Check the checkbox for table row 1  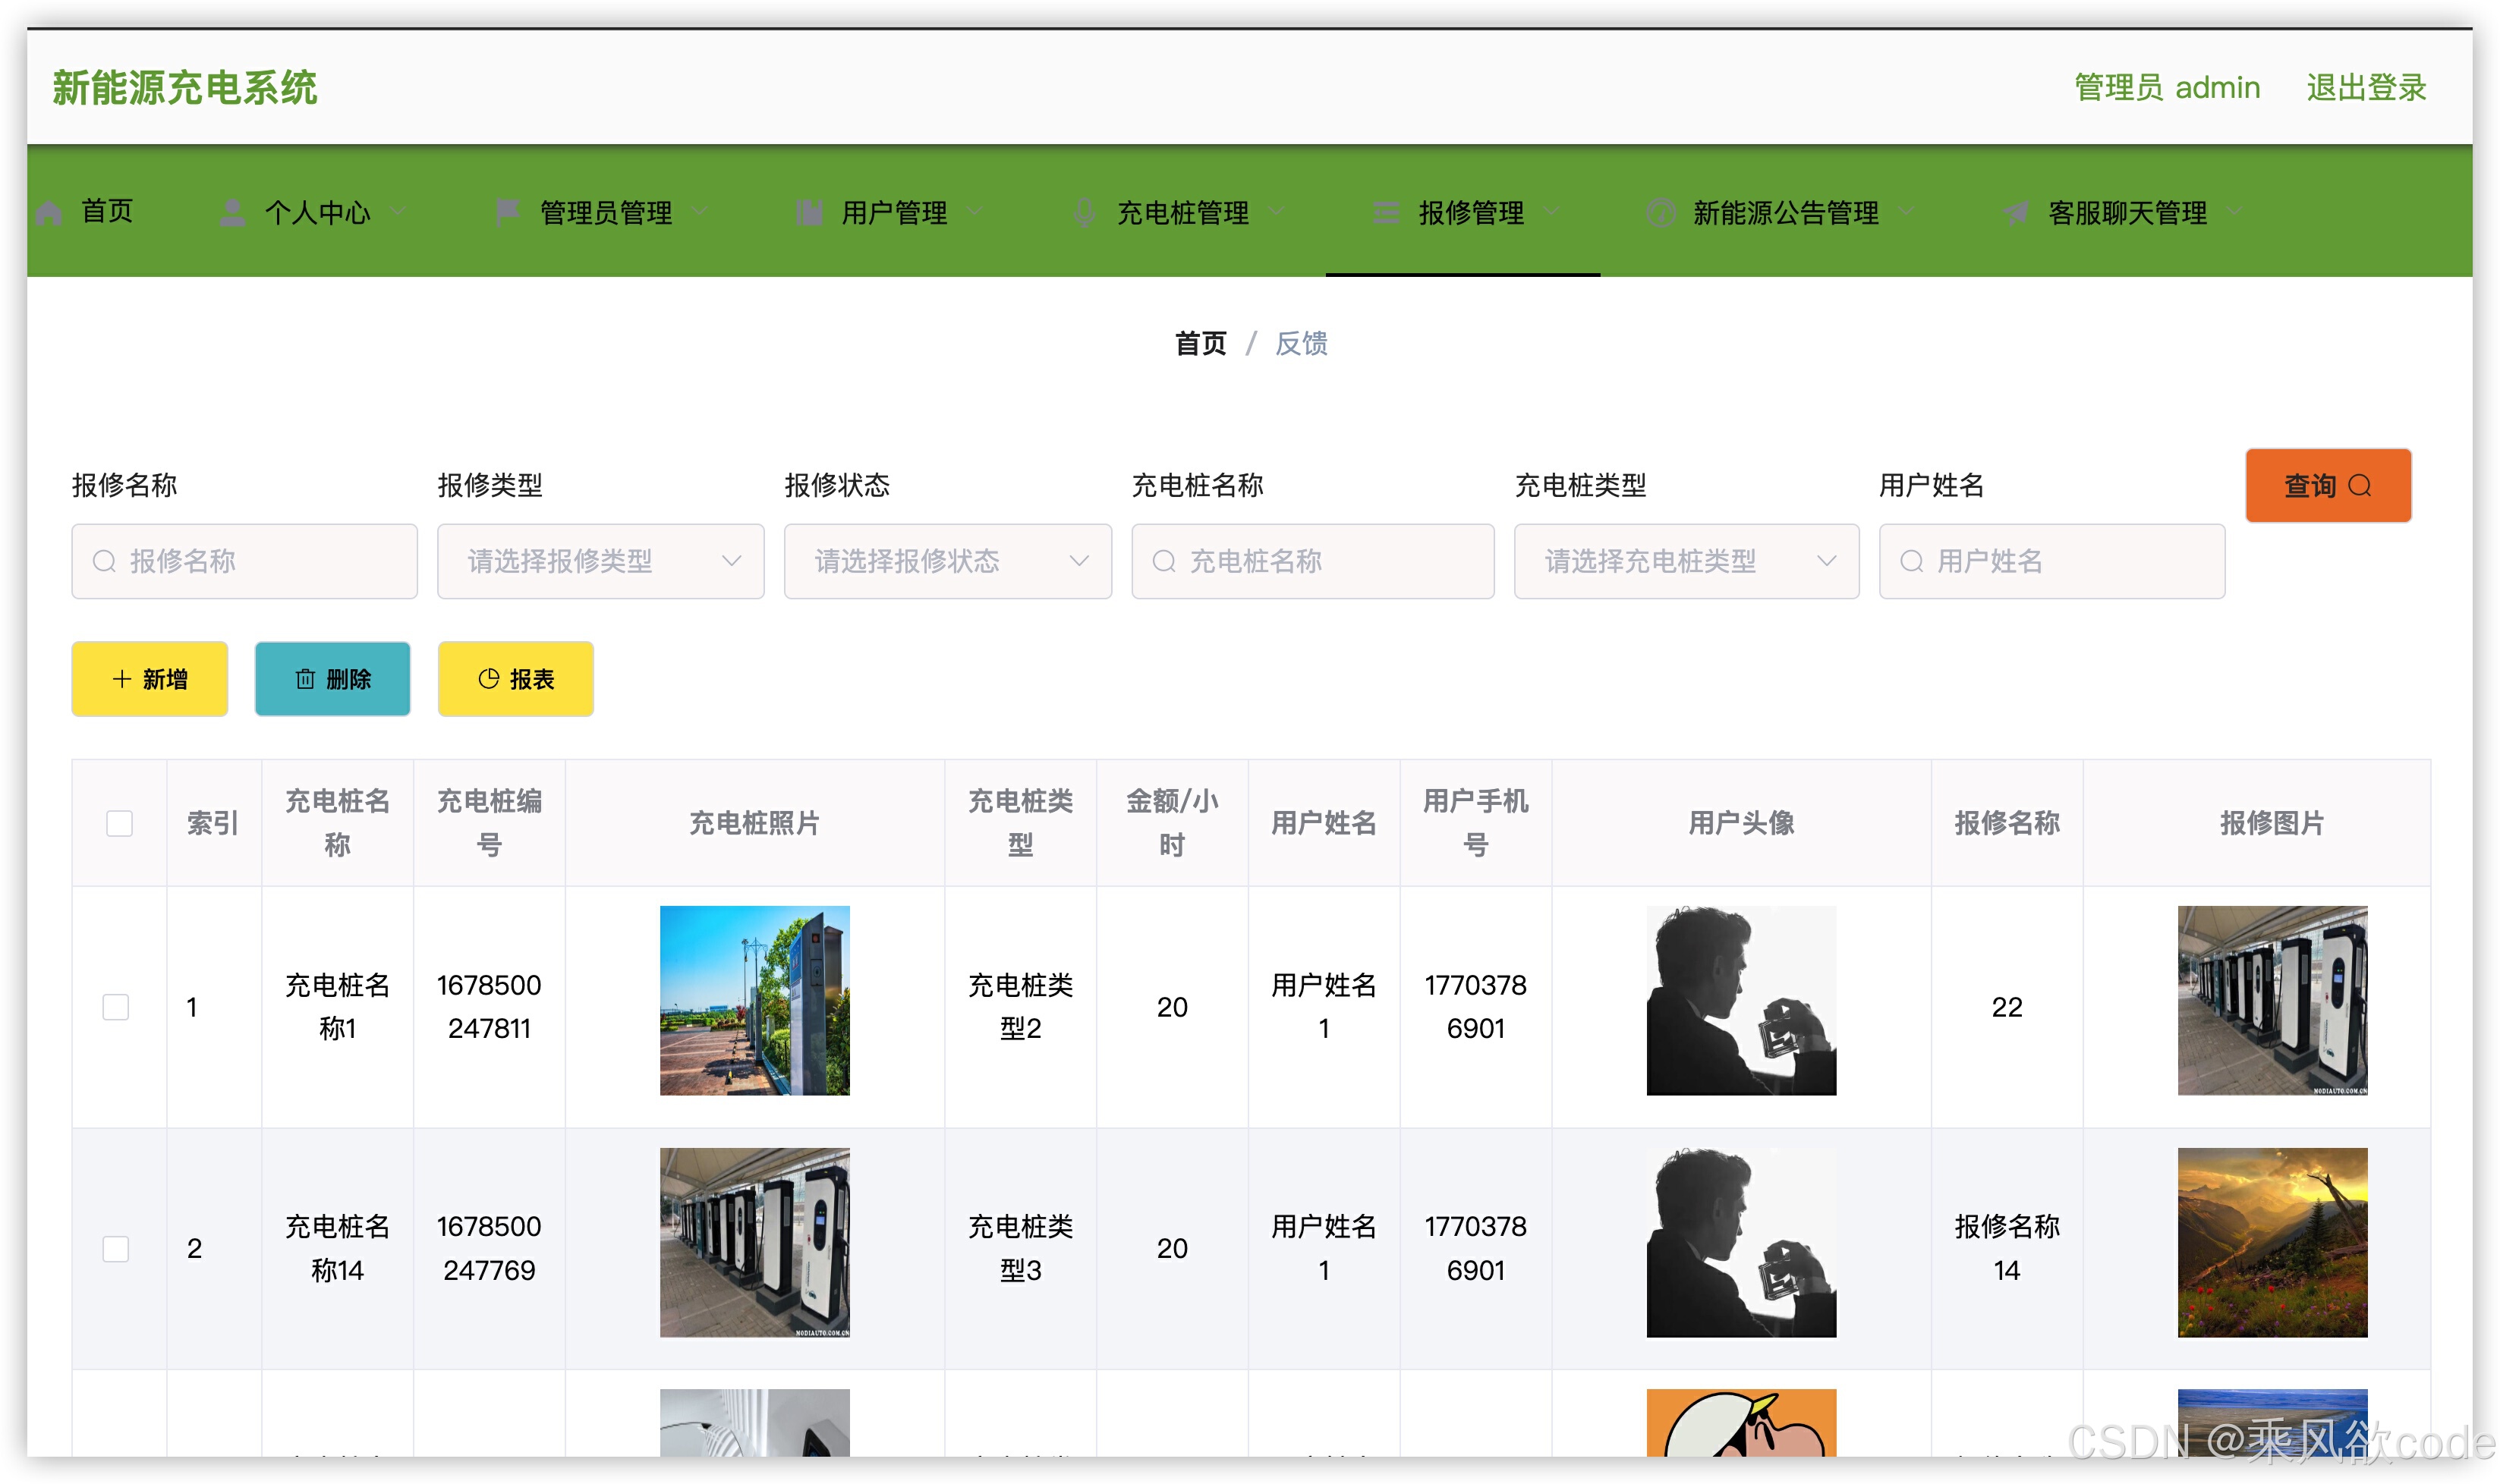point(115,1008)
